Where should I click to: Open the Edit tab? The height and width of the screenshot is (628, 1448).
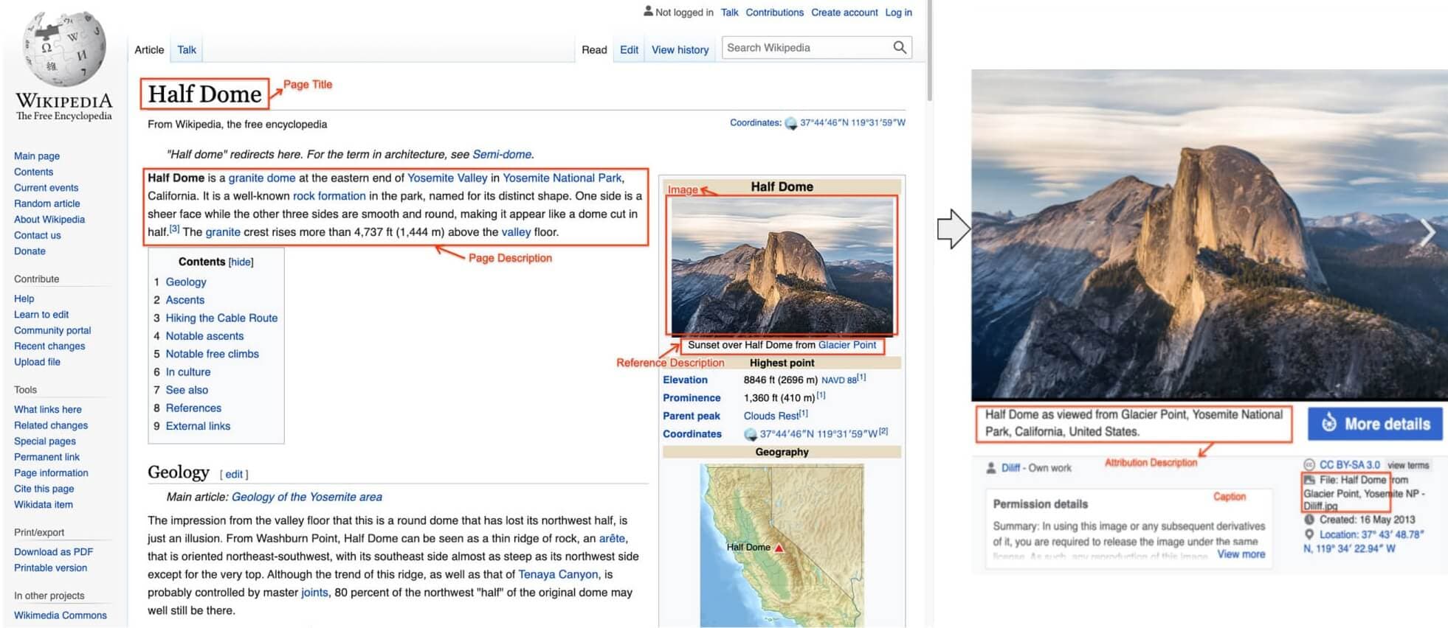(x=629, y=50)
